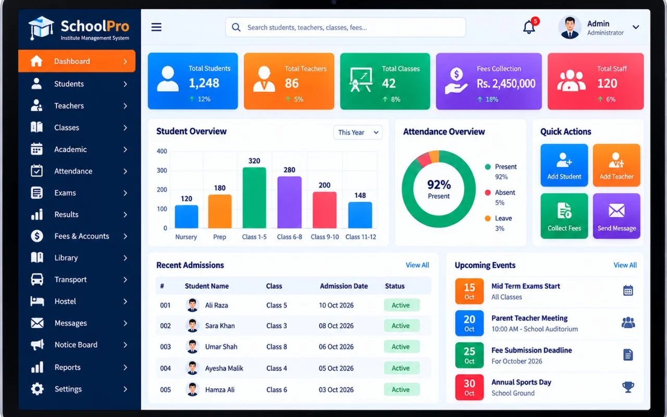The image size is (667, 417).
Task: Click the Settings gear icon in sidebar
Action: click(37, 389)
